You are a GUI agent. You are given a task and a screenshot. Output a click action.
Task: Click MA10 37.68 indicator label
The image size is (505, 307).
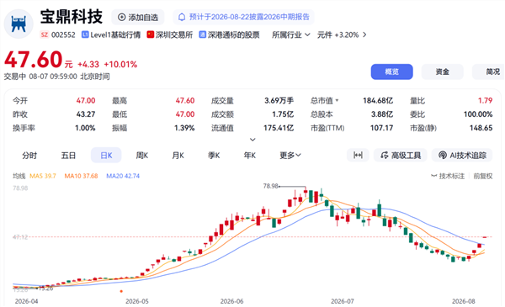[81, 176]
